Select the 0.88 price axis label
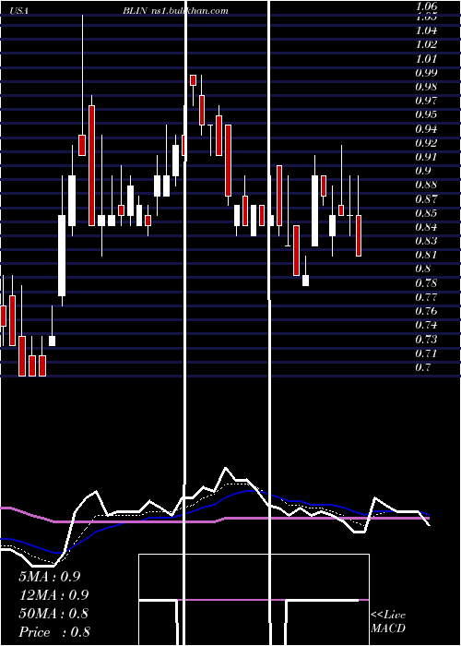This screenshot has width=461, height=646. pyautogui.click(x=426, y=185)
